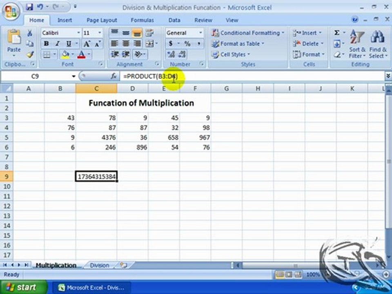Open the Format as Table dropdown

point(238,44)
